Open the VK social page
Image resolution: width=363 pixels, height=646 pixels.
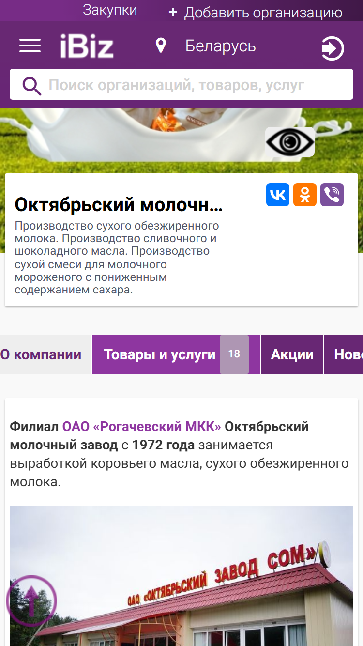coord(278,195)
